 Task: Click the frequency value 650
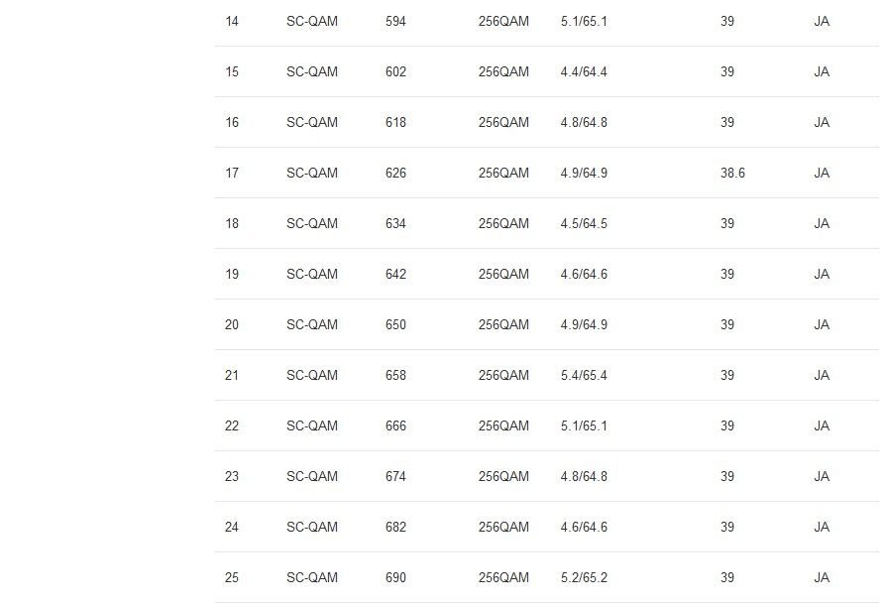click(395, 324)
